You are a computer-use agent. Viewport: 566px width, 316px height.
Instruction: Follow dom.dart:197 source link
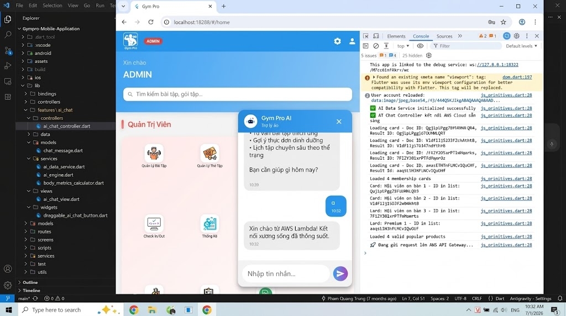[517, 77]
